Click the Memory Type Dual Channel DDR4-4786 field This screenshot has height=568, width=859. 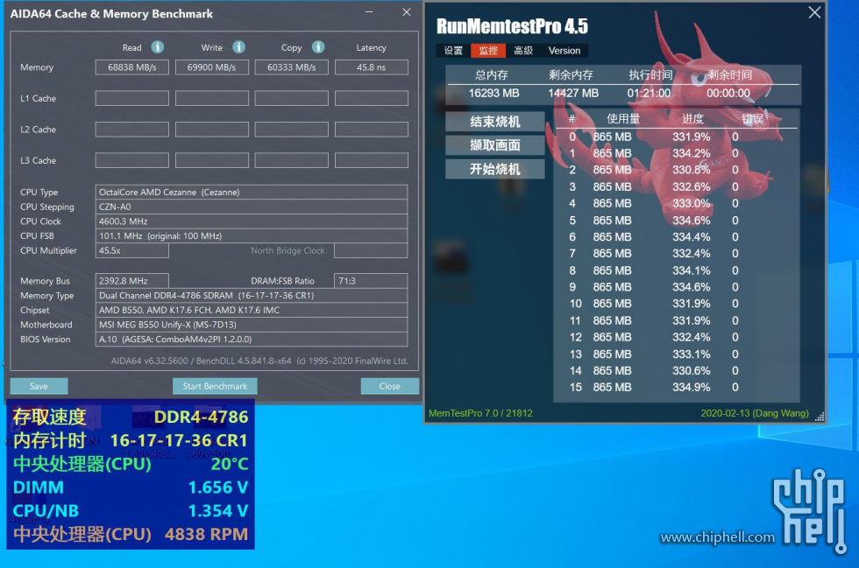point(252,296)
